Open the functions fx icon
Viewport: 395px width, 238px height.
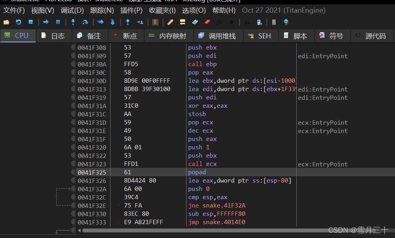pyautogui.click(x=219, y=22)
